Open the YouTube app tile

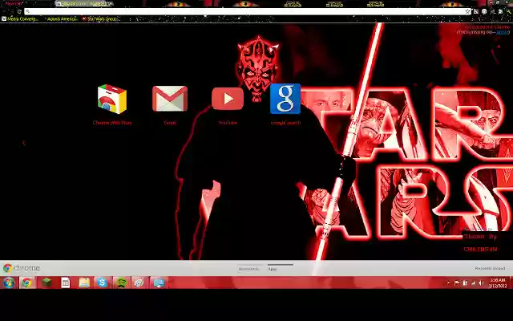[x=228, y=99]
